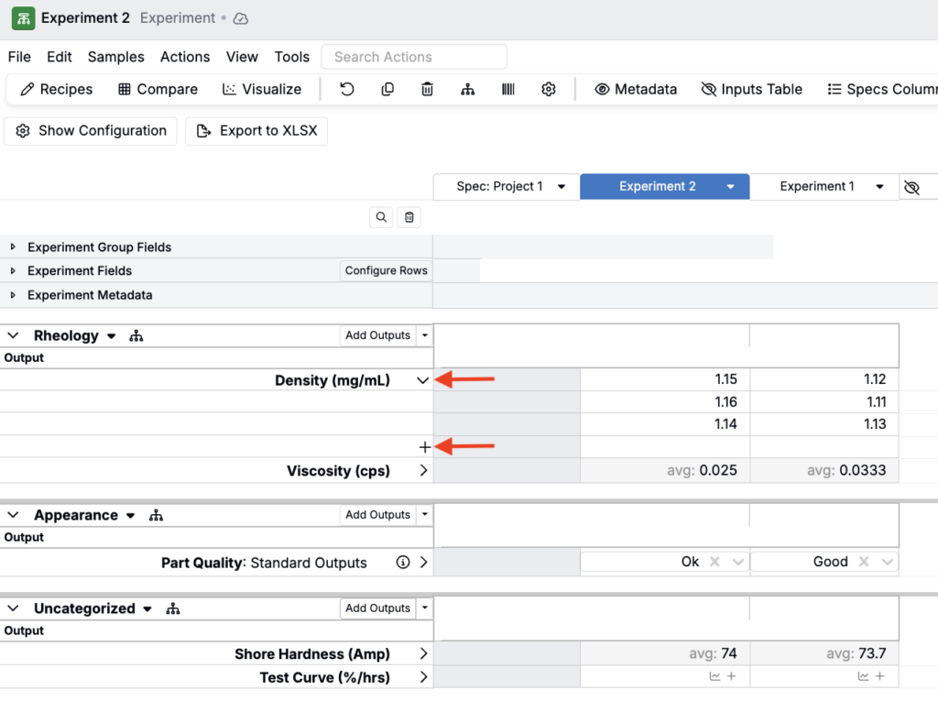
Task: Open the Samples menu
Action: 115,57
